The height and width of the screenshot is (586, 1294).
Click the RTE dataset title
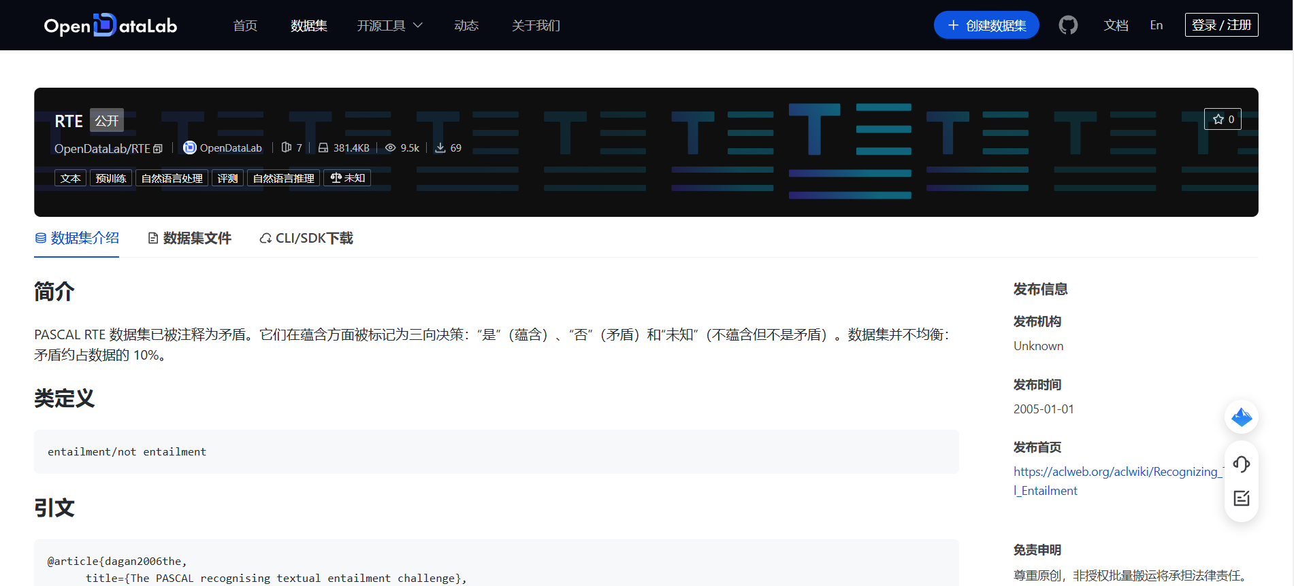69,121
